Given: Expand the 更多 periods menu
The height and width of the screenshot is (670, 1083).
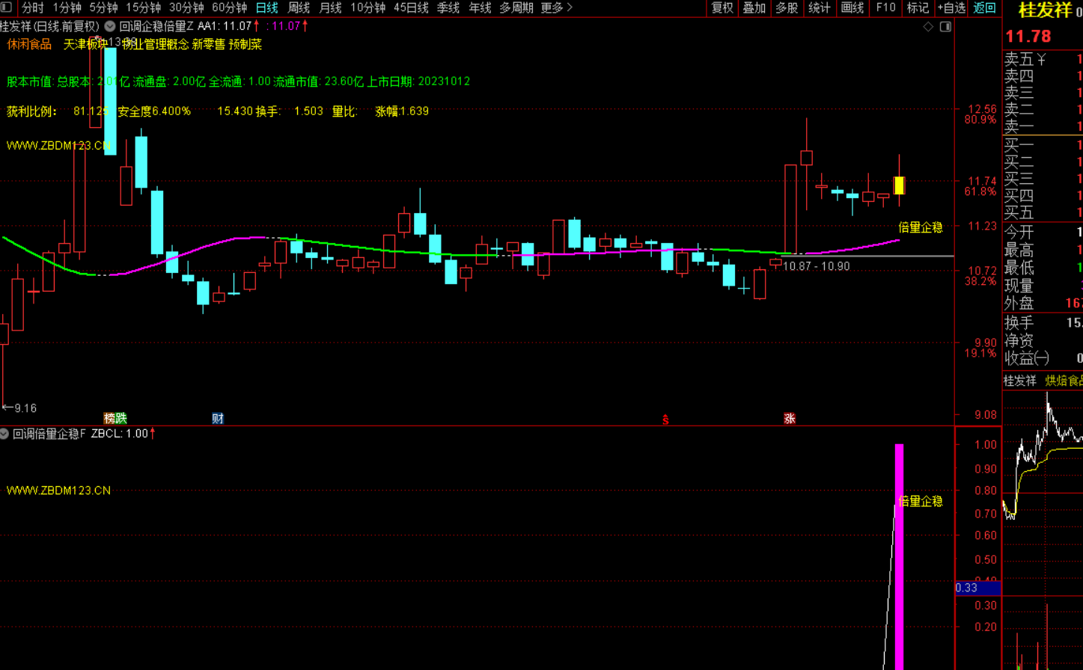Looking at the screenshot, I should point(556,7).
